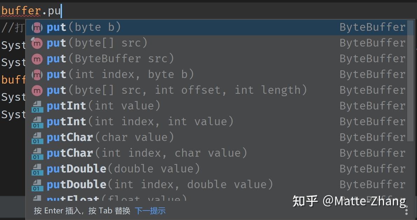Click the ByteBuffer return type label of put(byte b)

(372, 27)
